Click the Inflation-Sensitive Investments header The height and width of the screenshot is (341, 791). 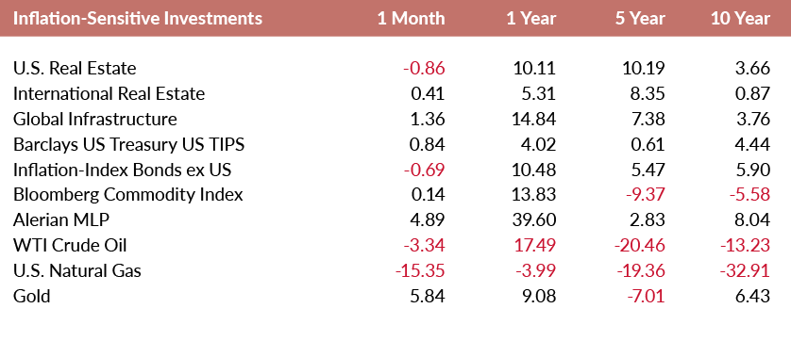(137, 19)
